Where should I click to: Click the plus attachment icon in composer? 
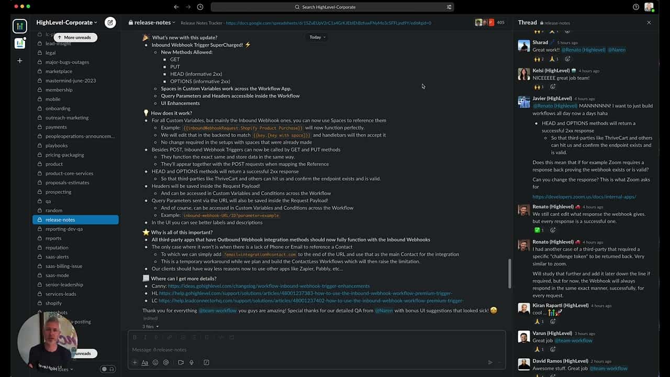pos(135,362)
